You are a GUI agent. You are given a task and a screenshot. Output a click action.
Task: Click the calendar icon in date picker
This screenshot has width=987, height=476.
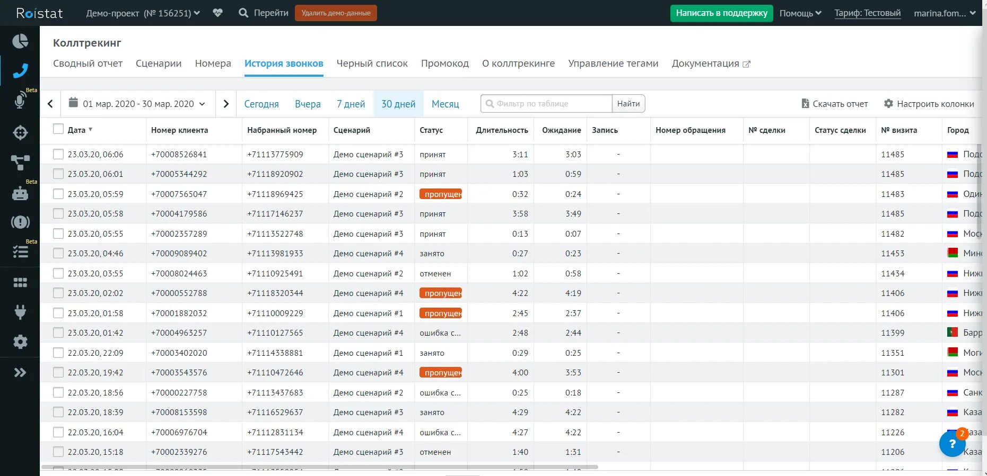pyautogui.click(x=74, y=102)
